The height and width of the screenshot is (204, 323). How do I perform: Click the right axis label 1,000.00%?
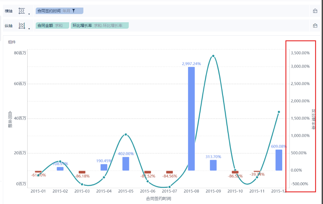300,136
